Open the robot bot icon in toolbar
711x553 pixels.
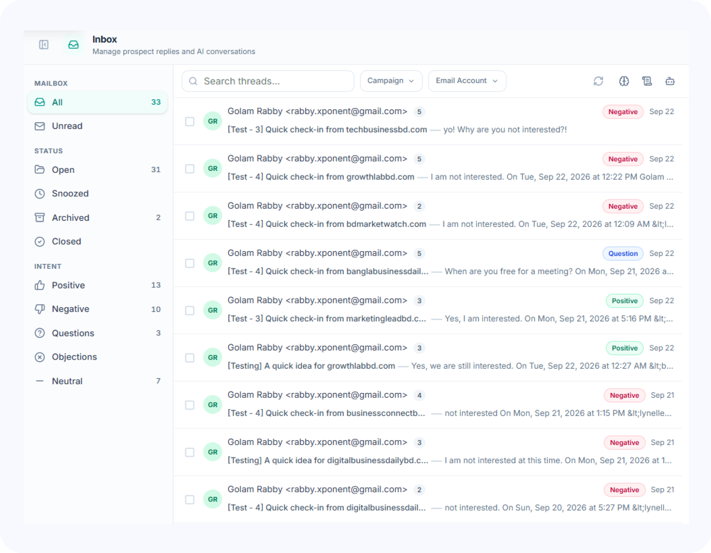pyautogui.click(x=670, y=81)
